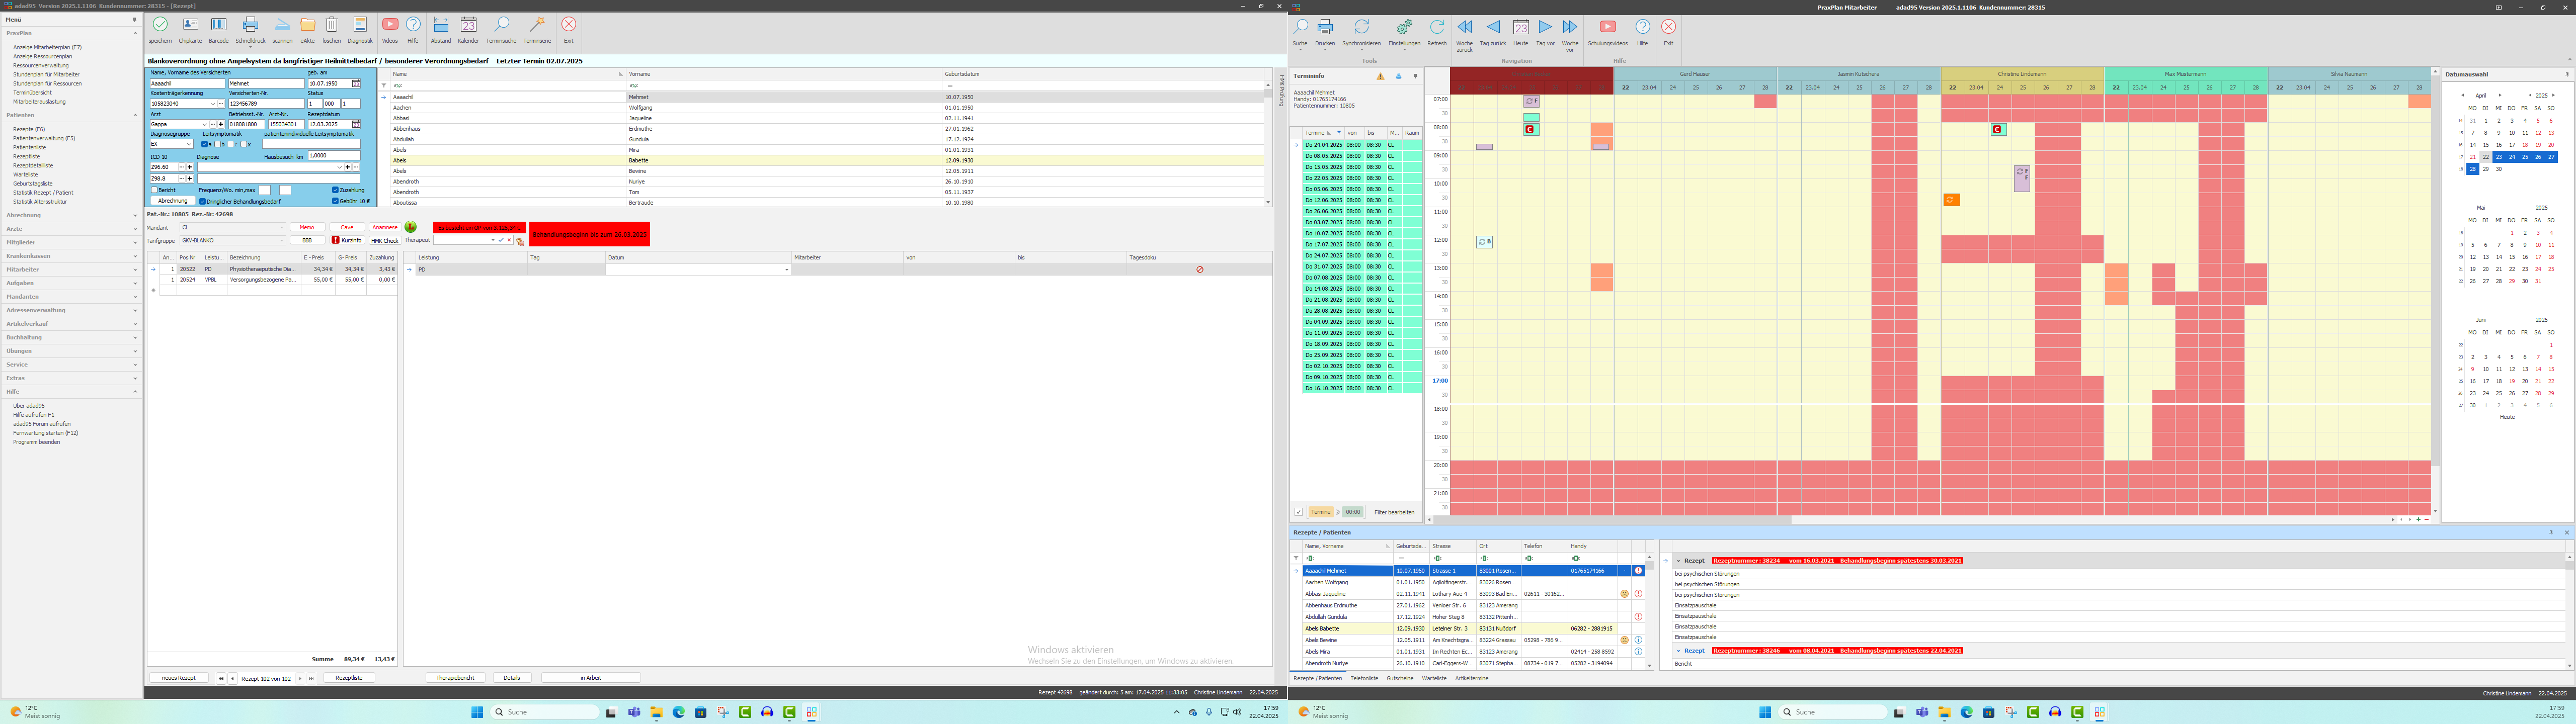
Task: Go to Woche zurück in navigation
Action: coord(1464,28)
